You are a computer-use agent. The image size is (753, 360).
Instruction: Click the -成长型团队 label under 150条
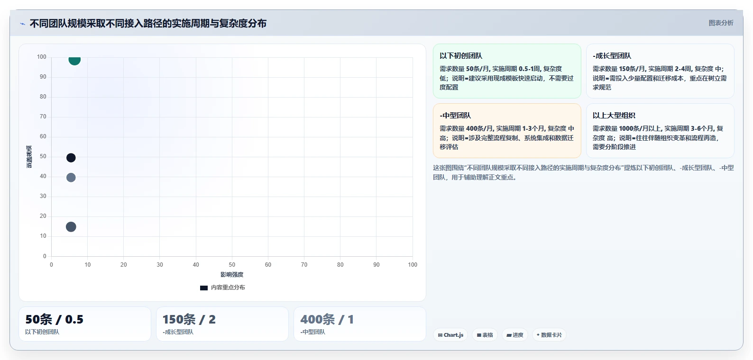(x=178, y=332)
